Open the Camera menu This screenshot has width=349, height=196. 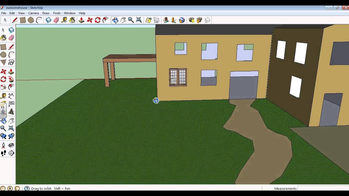[x=34, y=13]
